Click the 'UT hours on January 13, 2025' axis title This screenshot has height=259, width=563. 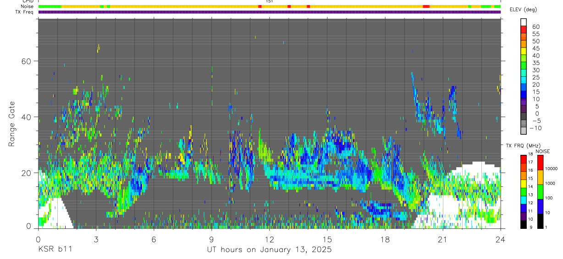pos(269,250)
